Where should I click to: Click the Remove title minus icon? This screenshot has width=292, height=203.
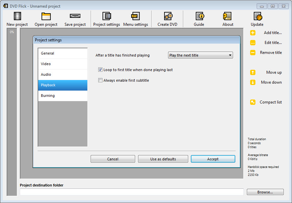pos(253,53)
